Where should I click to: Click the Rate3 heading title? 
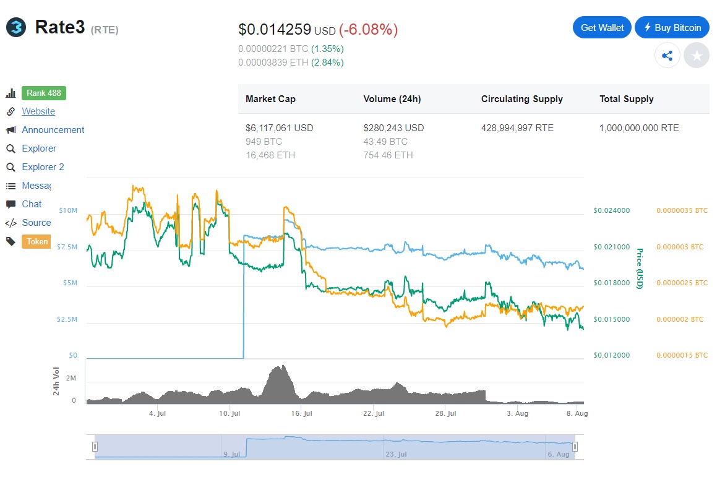[60, 27]
